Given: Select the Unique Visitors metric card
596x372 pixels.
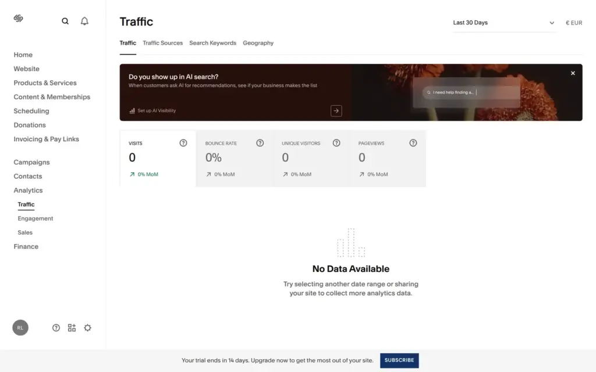Looking at the screenshot, I should pos(311,158).
